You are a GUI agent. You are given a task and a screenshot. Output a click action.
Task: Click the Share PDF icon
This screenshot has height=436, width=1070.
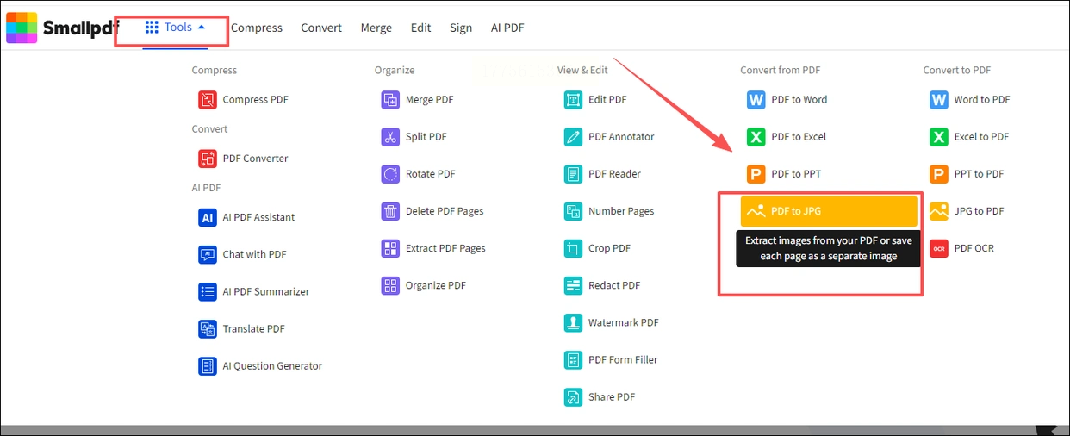pos(573,396)
